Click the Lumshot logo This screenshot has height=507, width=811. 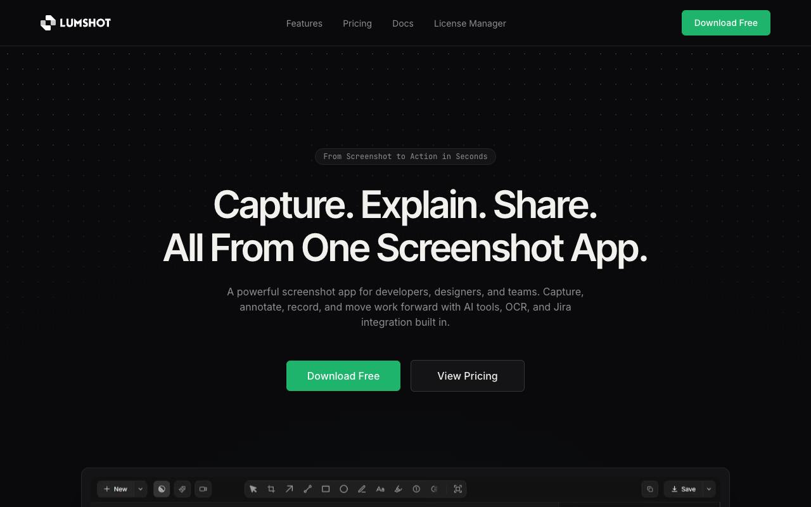[x=75, y=23]
